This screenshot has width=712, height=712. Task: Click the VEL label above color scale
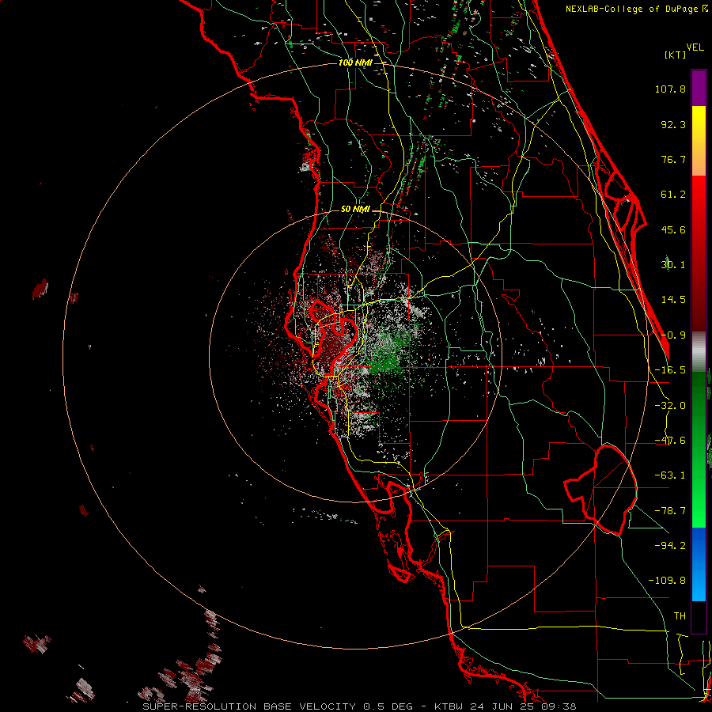click(x=695, y=47)
